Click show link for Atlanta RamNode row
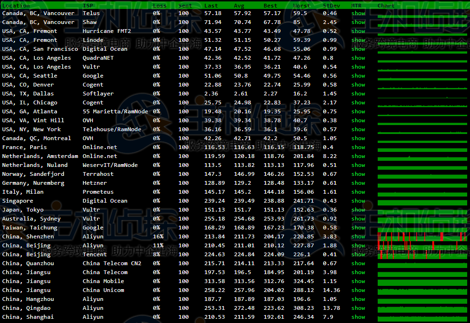The height and width of the screenshot is (323, 470). 358,111
